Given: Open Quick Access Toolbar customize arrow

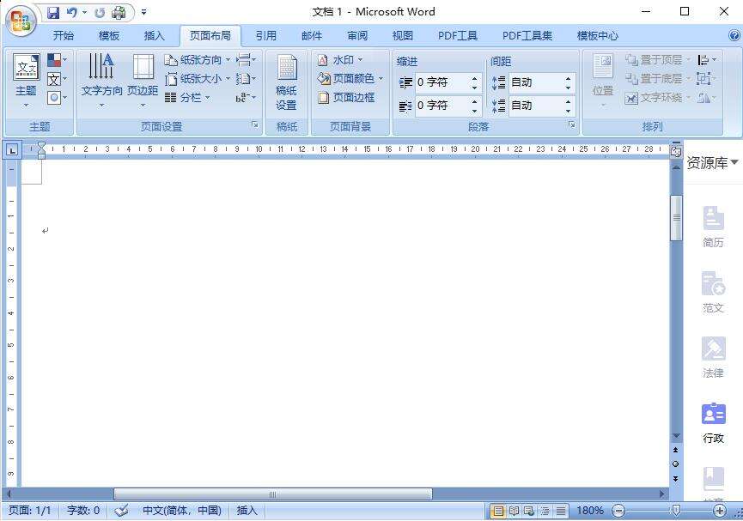Looking at the screenshot, I should click(143, 12).
